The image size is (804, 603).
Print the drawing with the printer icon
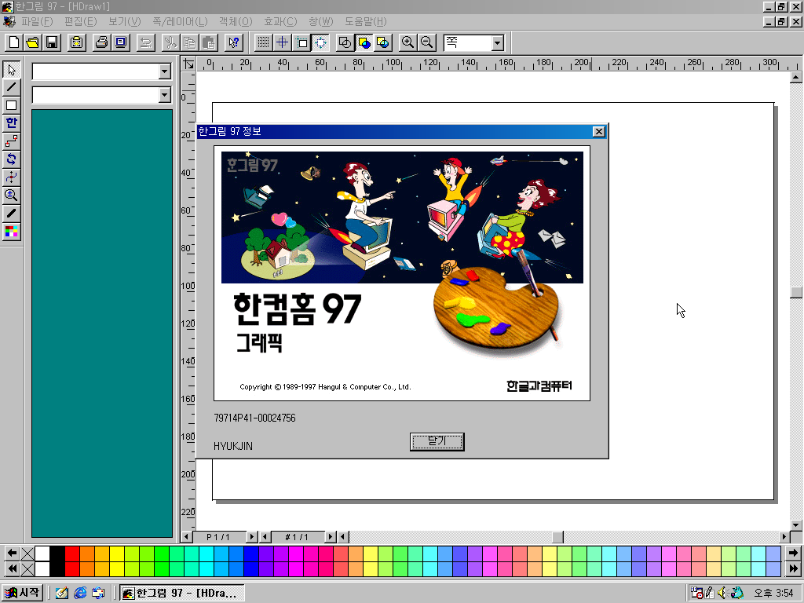point(101,42)
